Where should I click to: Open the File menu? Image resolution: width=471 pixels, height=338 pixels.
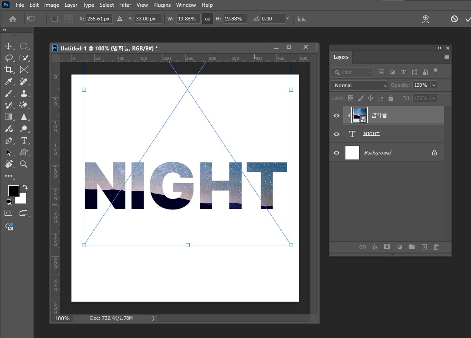20,5
